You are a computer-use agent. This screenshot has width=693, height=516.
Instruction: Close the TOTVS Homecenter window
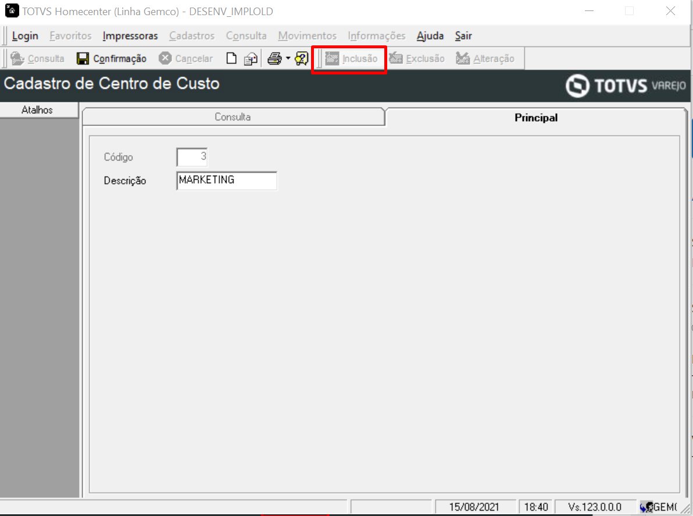point(670,11)
